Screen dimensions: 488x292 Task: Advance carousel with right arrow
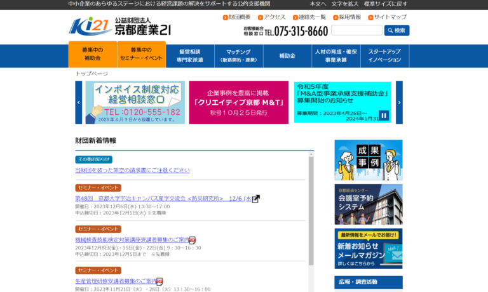pos(399,102)
